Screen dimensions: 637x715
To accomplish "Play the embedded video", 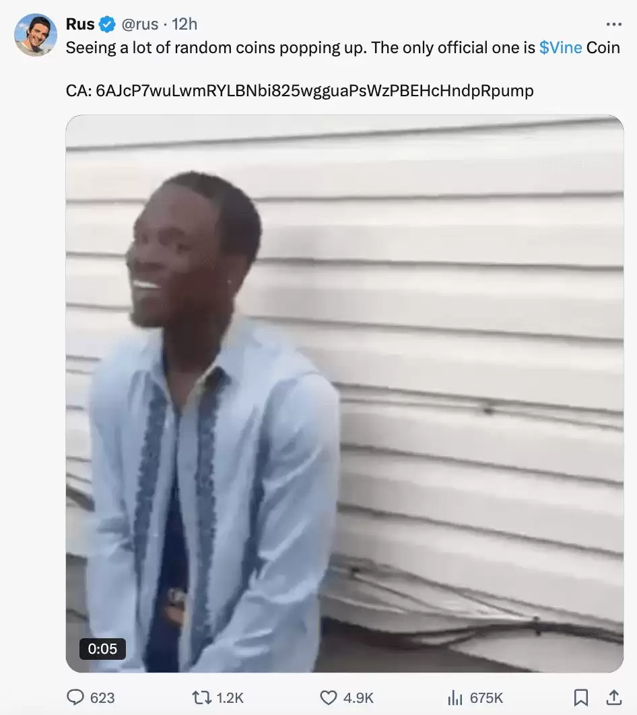I will point(345,394).
